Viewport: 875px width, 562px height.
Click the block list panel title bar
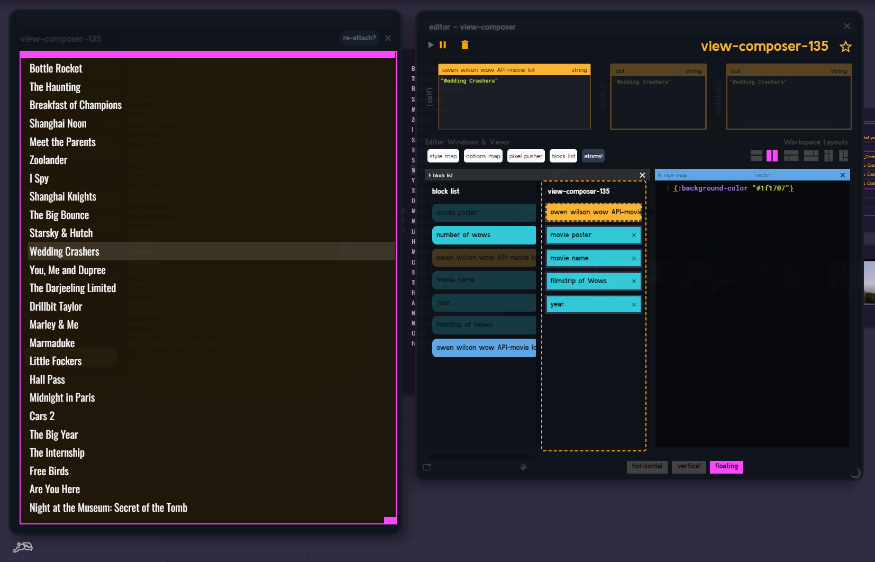(x=537, y=175)
